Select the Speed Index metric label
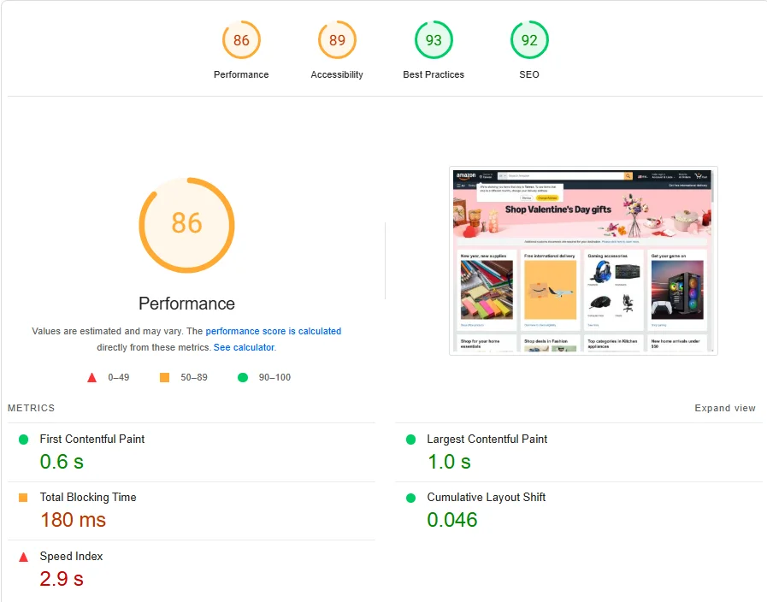This screenshot has width=767, height=602. pos(72,556)
